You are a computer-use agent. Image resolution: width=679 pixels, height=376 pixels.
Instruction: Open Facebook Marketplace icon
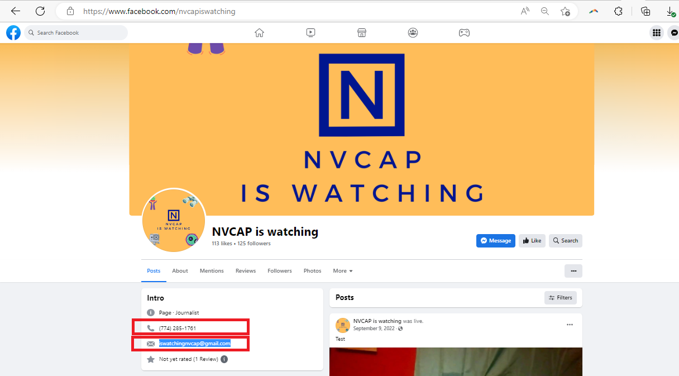coord(362,33)
